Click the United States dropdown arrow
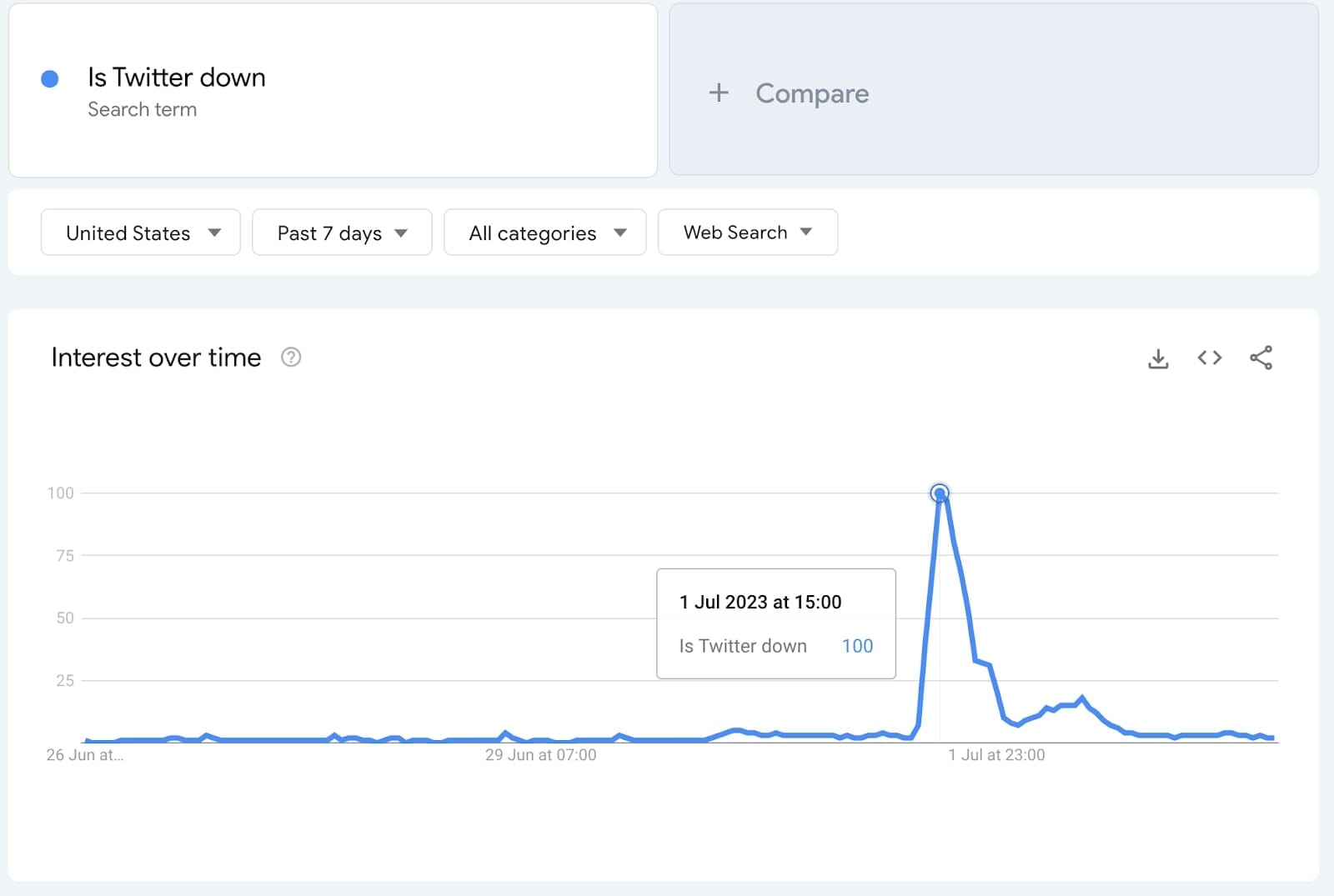The width and height of the screenshot is (1334, 896). [215, 233]
